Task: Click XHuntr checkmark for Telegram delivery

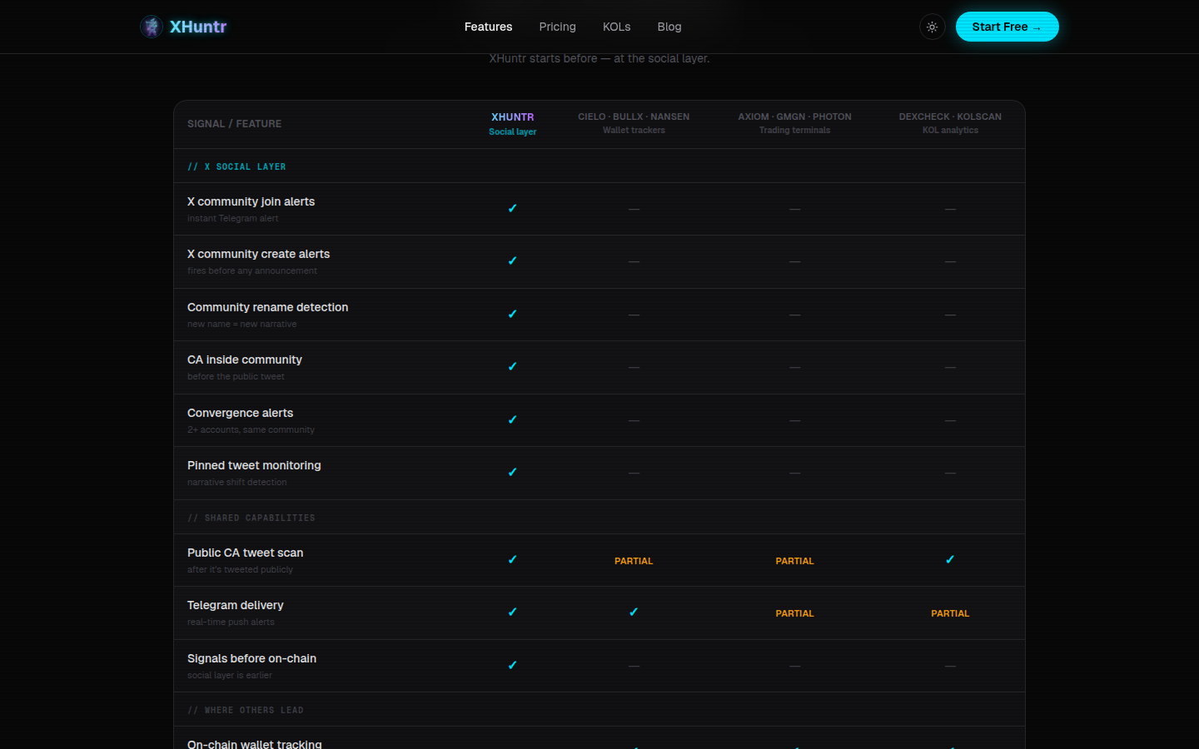Action: (512, 612)
